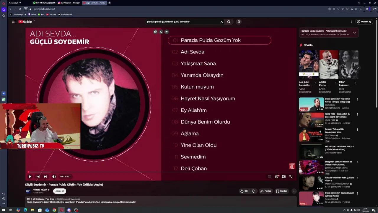Dislike the video with thumbs down
Viewport: 378px width, 213px height.
point(253,191)
